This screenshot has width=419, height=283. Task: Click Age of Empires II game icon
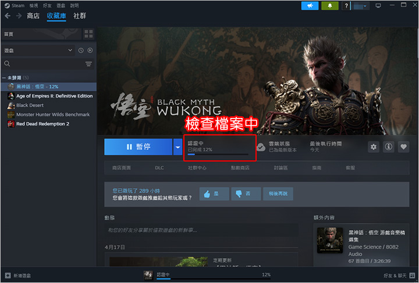tap(11, 96)
